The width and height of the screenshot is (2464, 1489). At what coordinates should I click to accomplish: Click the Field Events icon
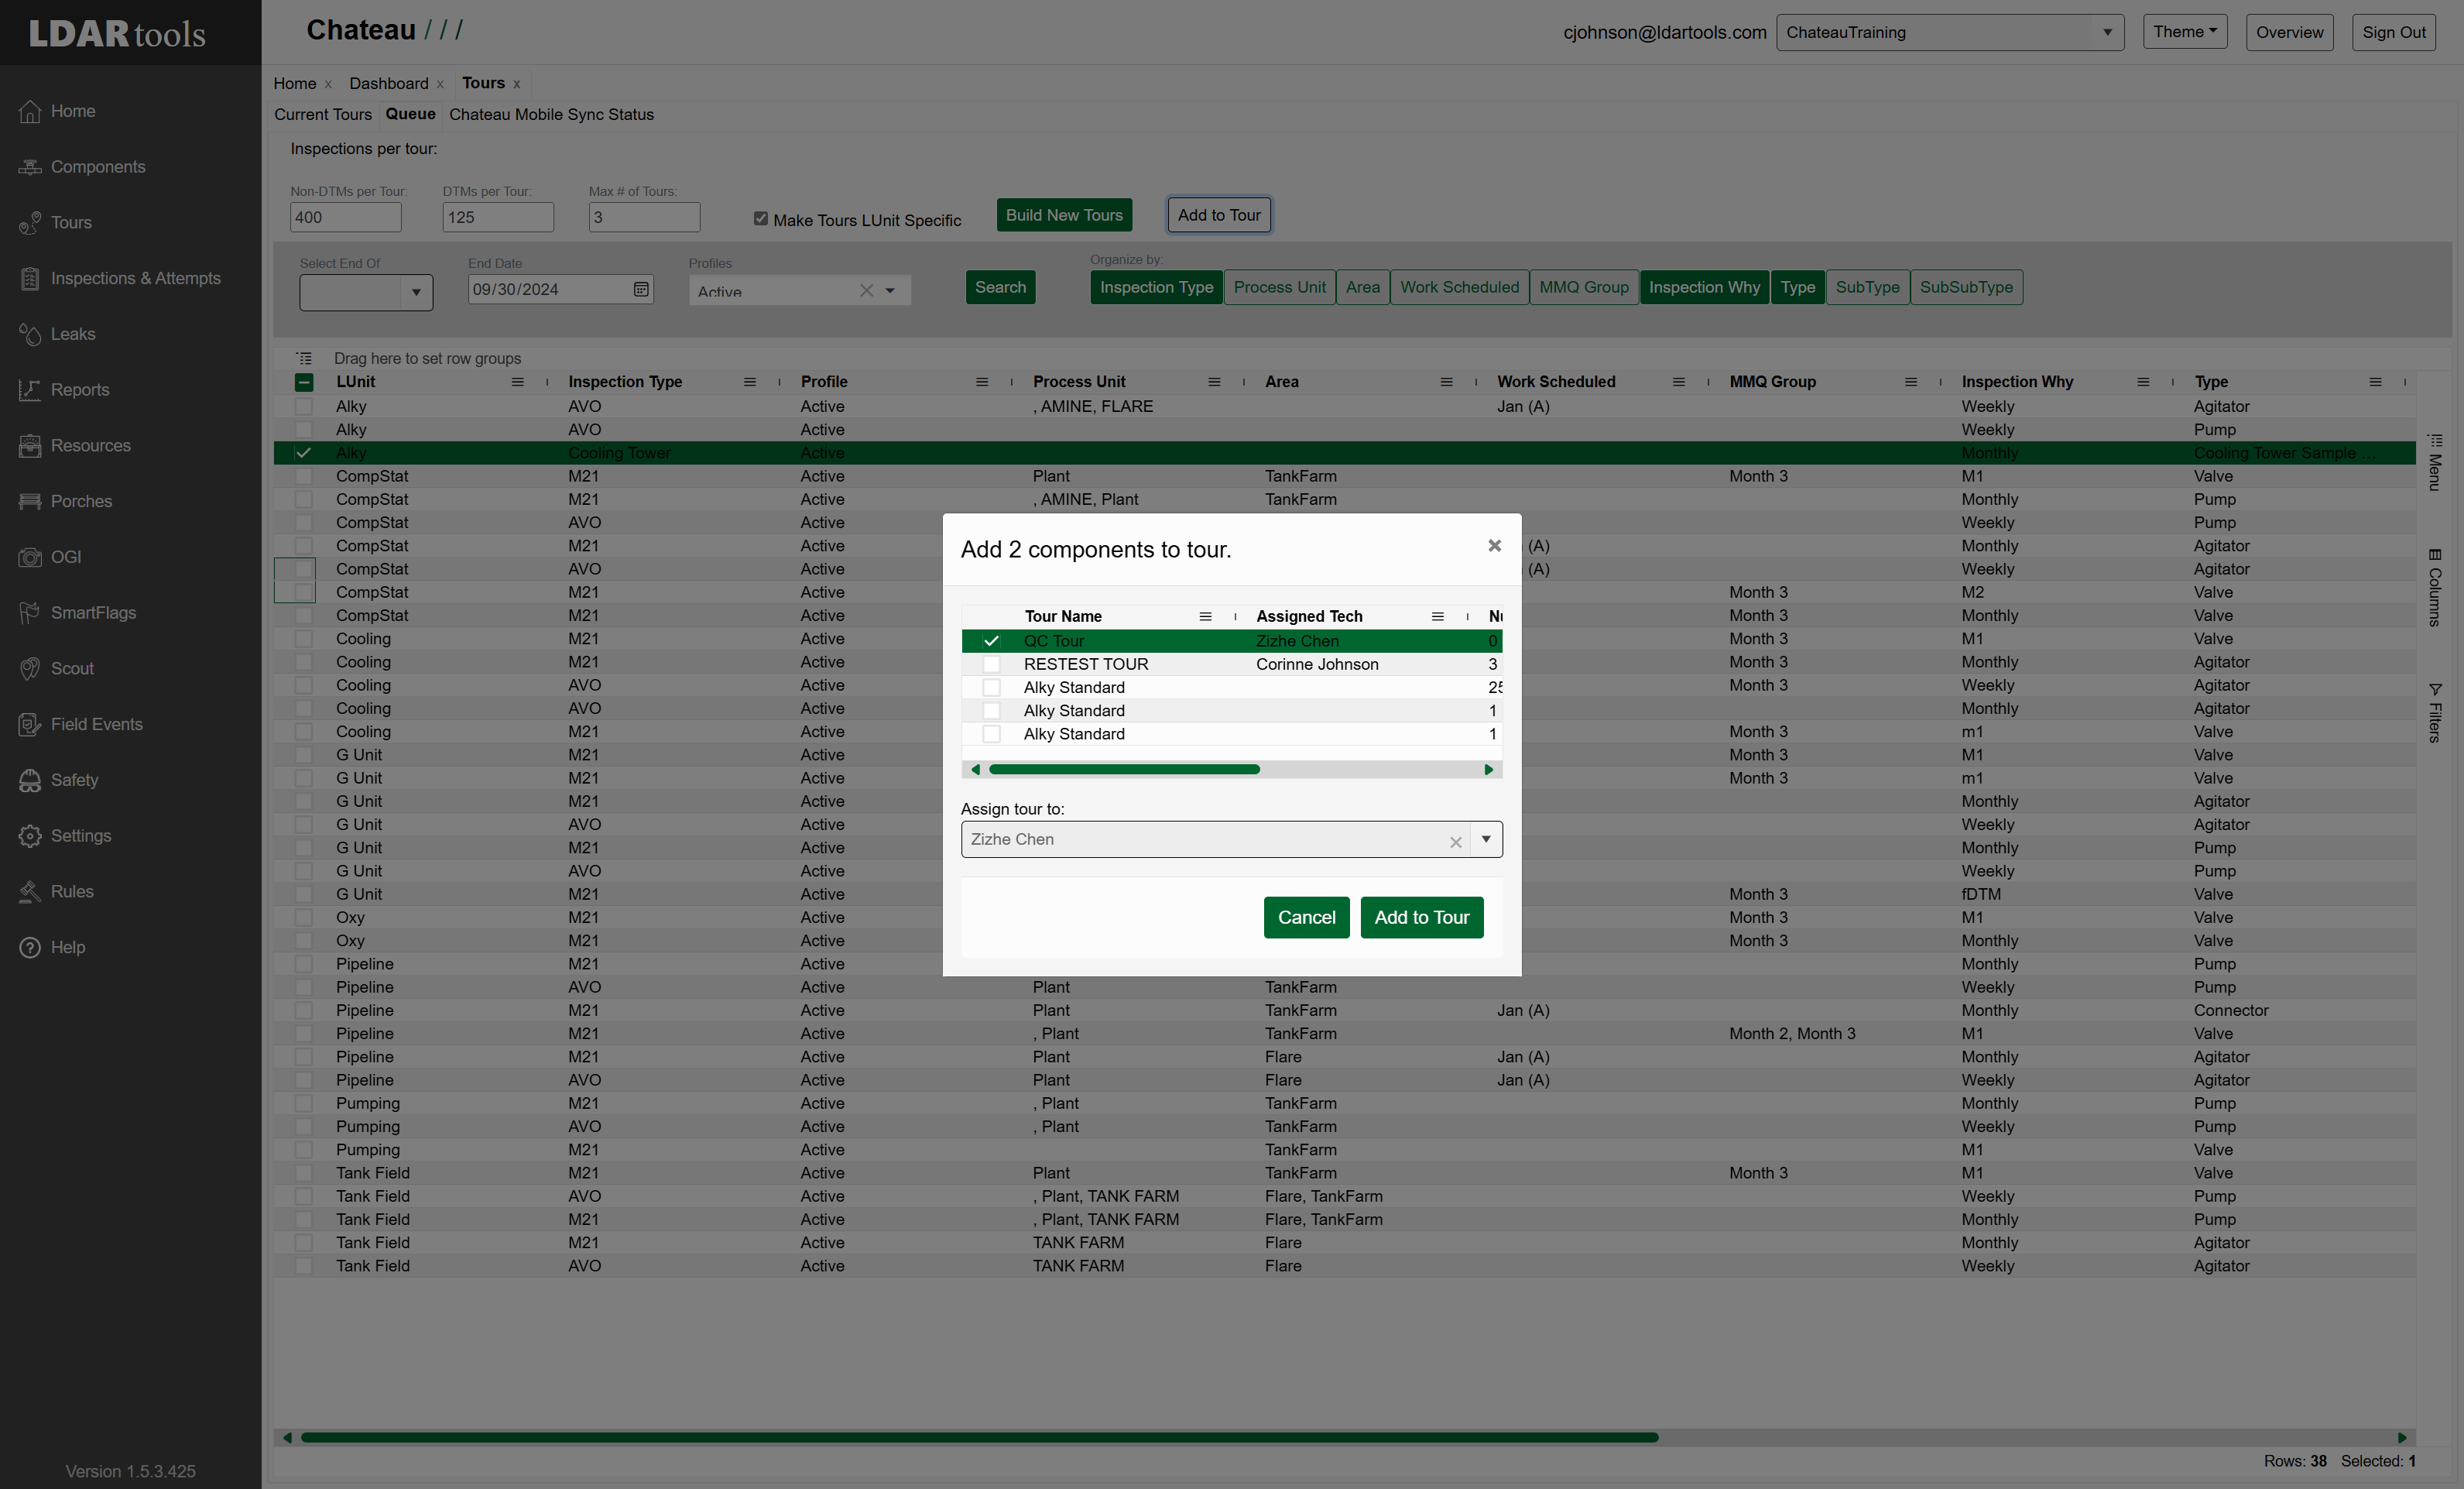coord(30,724)
